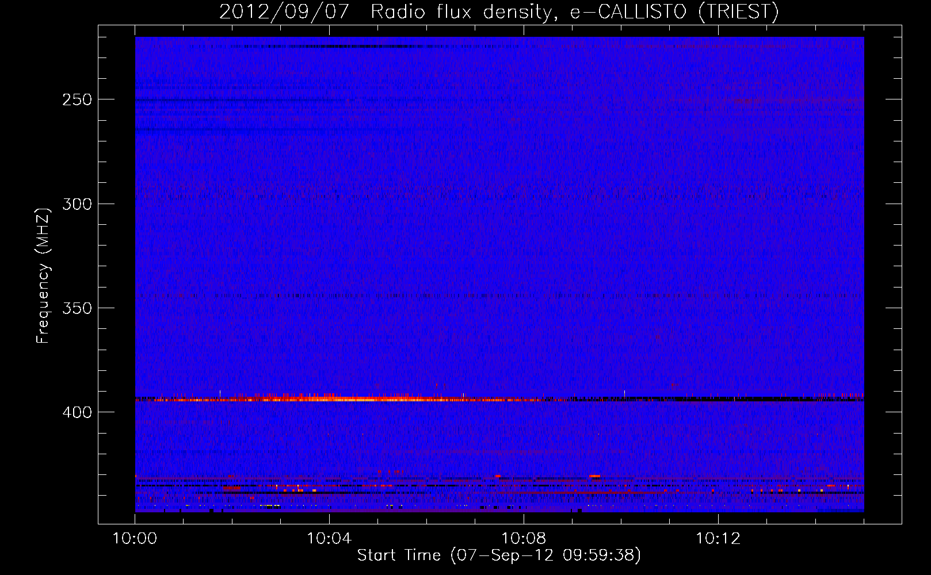This screenshot has width=931, height=575.
Task: Click the 10:12 time tick label
Action: [718, 539]
